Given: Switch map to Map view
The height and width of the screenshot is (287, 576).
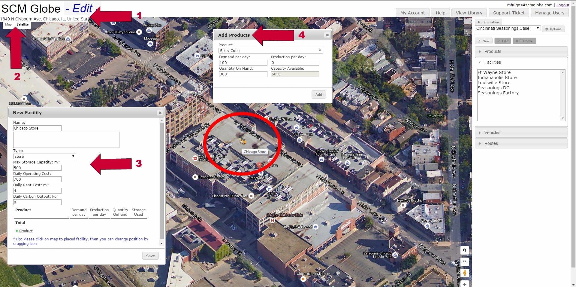Looking at the screenshot, I should coord(8,25).
